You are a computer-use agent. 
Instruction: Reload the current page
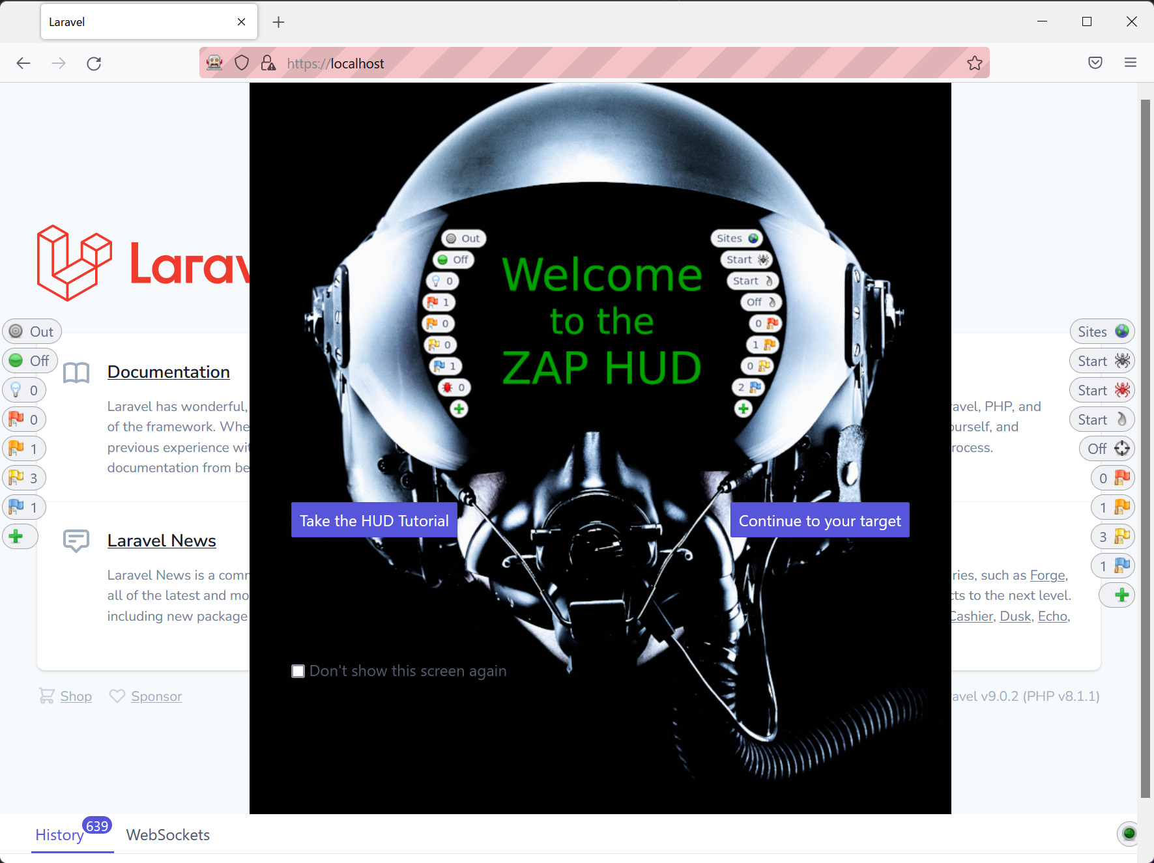click(94, 63)
